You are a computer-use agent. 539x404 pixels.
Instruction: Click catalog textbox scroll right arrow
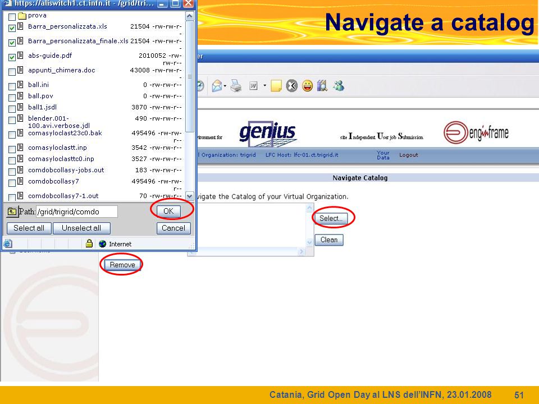[x=302, y=252]
